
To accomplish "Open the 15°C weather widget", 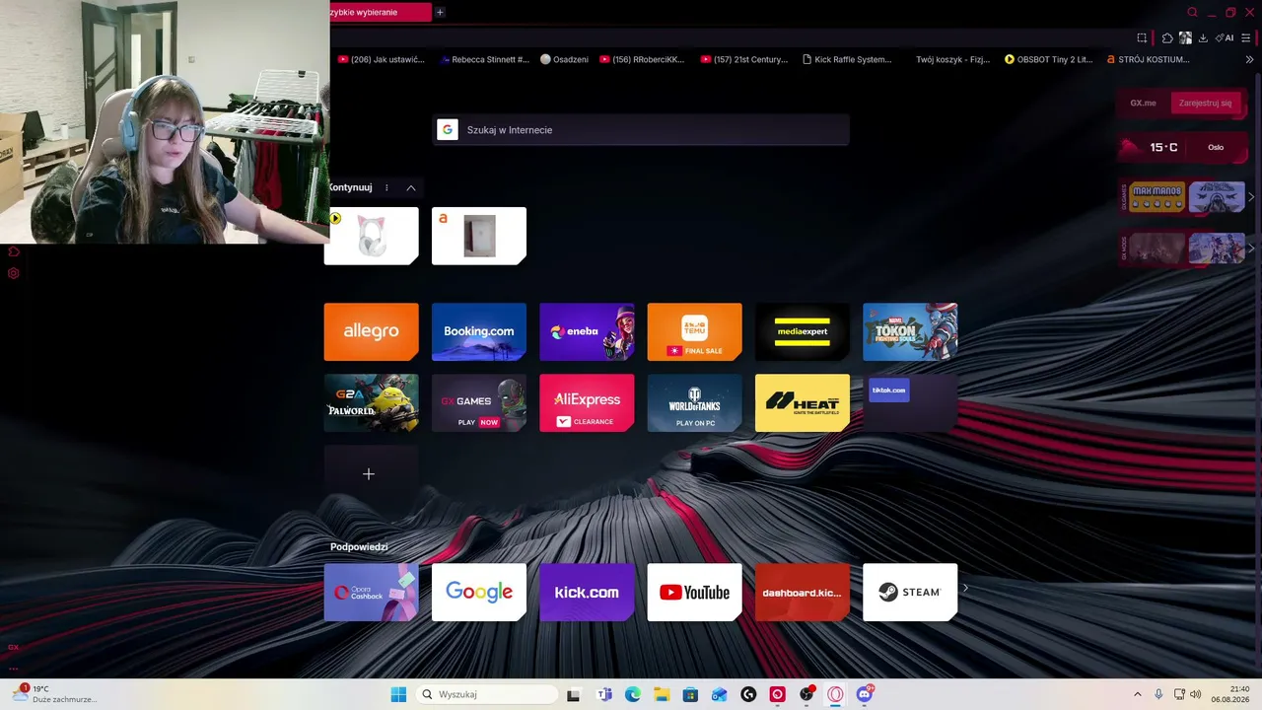I will (x=1163, y=147).
